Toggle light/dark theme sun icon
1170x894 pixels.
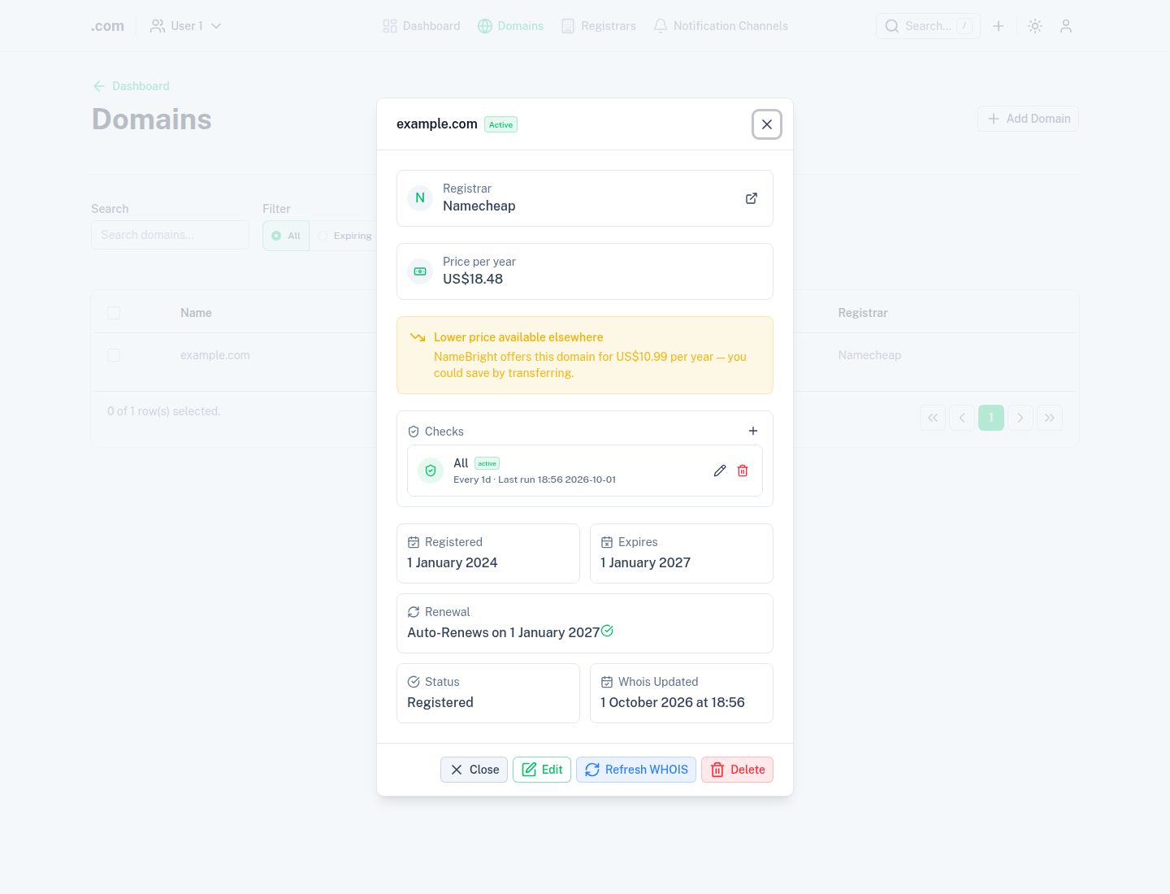[1035, 26]
